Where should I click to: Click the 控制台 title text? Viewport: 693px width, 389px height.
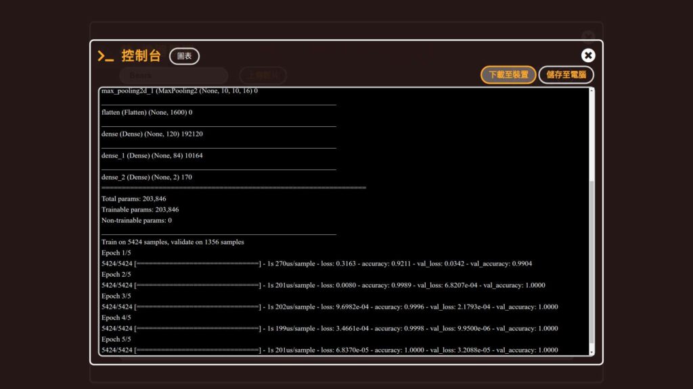(141, 56)
